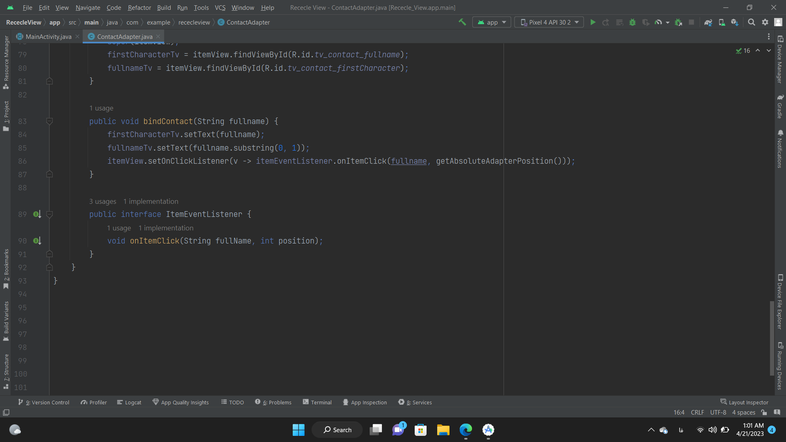786x442 pixels.
Task: Close the MainActivity.java tab
Action: (77, 36)
